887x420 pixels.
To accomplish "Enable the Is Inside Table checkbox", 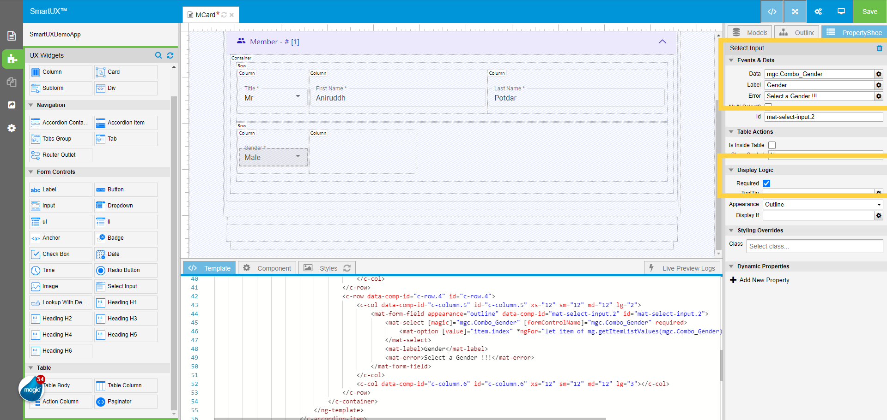I will pyautogui.click(x=772, y=145).
